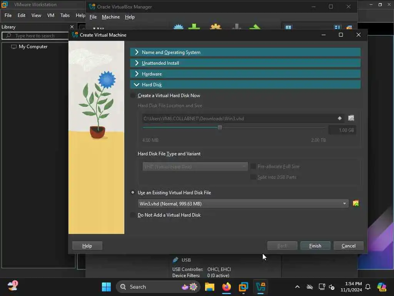Image resolution: width=394 pixels, height=296 pixels.
Task: Open Windows Start menu icon
Action: [x=106, y=287]
